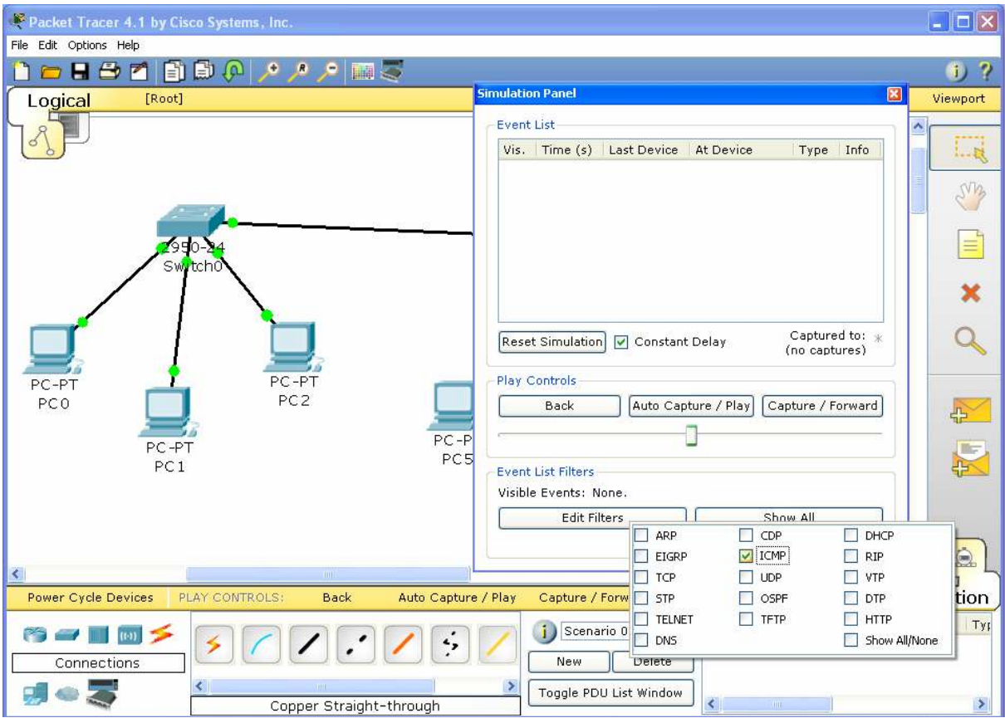This screenshot has height=718, width=1005.
Task: Click the Toggle PDU List Window button
Action: pos(610,692)
